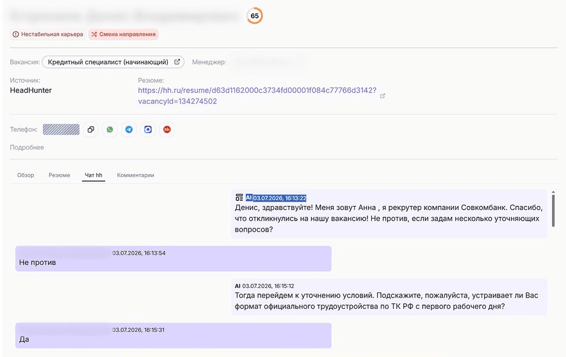Switch to the 'Обзор' tab
This screenshot has height=357, width=566.
point(26,175)
